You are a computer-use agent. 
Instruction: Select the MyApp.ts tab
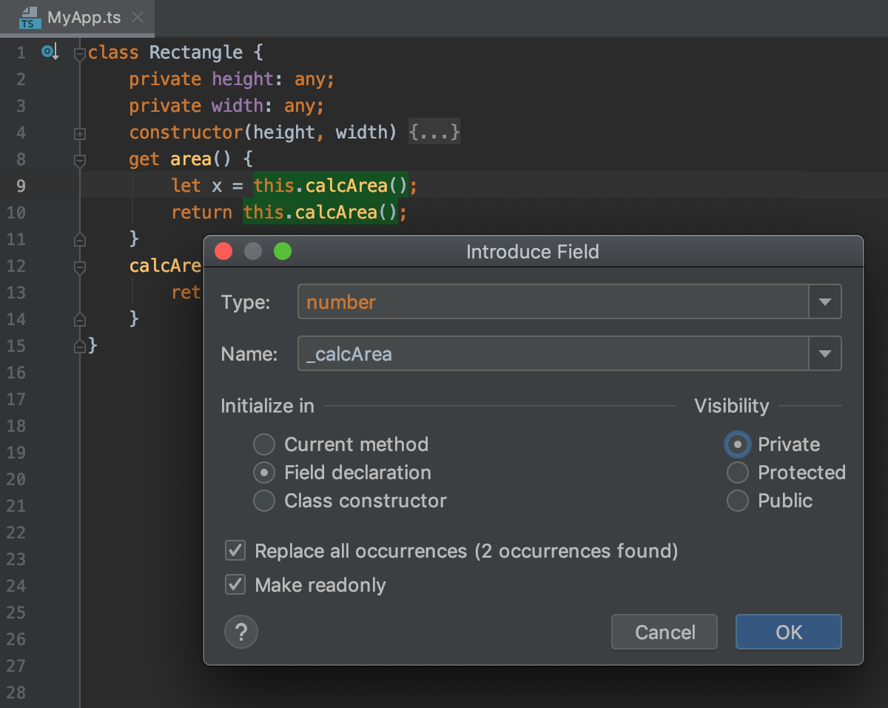tap(77, 18)
